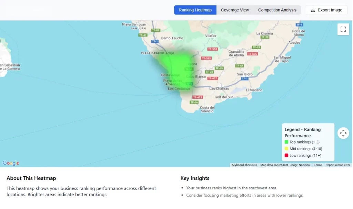Viewport: 353px width, 209px height.
Task: Click the "About This Heatmap" heading
Action: tap(31, 178)
